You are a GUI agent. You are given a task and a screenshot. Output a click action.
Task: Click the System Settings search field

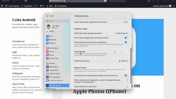57,21
